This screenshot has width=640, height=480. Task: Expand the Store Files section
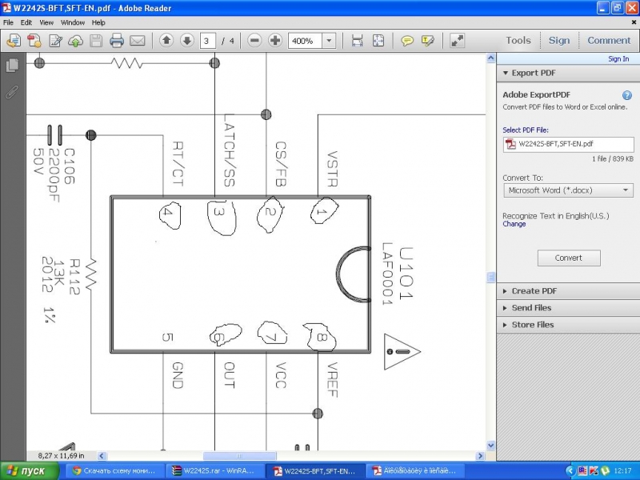533,325
